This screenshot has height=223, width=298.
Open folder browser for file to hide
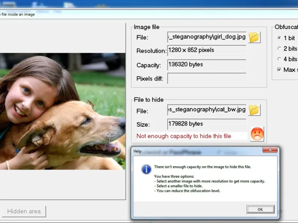pos(254,110)
